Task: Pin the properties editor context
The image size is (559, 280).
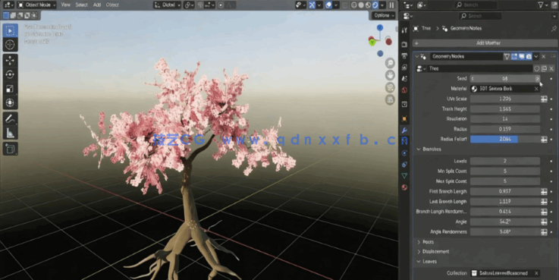Action: (553, 28)
